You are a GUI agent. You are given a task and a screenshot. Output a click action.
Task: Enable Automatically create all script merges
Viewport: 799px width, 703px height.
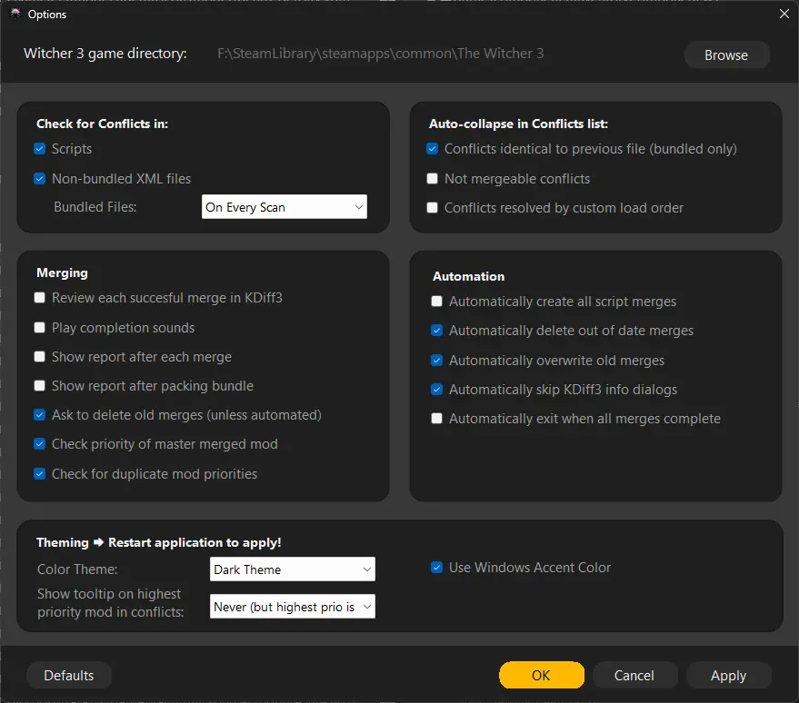[436, 302]
